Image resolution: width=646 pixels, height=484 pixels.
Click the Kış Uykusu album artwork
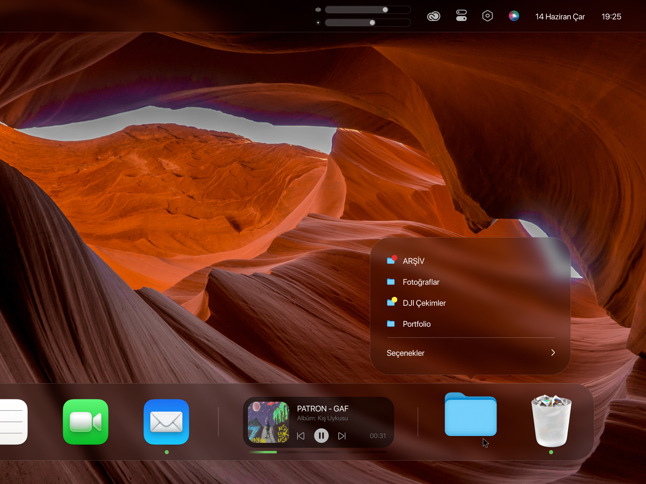(x=268, y=422)
